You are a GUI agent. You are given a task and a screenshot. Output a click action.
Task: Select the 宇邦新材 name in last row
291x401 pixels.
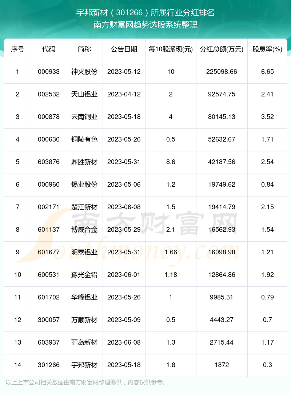click(x=84, y=365)
